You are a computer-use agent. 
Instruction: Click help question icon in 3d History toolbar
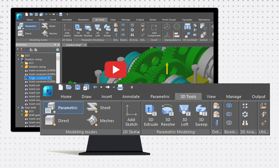[58, 49]
